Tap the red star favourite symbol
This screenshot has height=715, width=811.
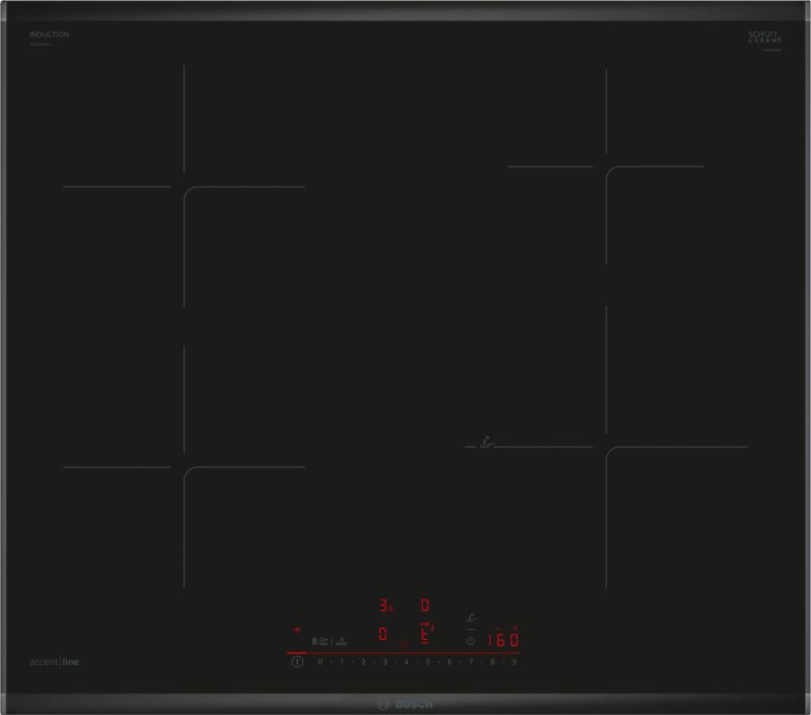click(403, 643)
